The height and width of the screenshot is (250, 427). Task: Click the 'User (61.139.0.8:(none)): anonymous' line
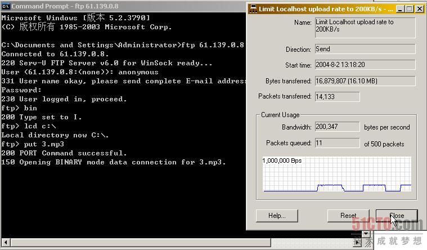click(80, 72)
